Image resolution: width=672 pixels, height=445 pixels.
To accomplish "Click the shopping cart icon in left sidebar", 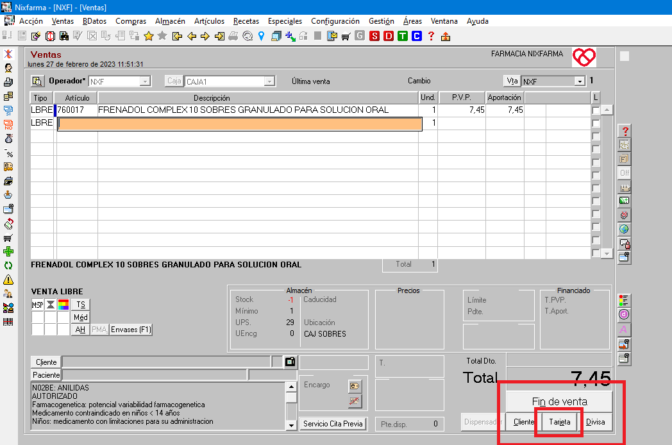I will click(x=8, y=238).
